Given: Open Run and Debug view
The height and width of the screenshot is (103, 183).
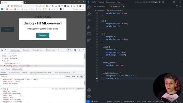Looking at the screenshot, I should pos(89,27).
